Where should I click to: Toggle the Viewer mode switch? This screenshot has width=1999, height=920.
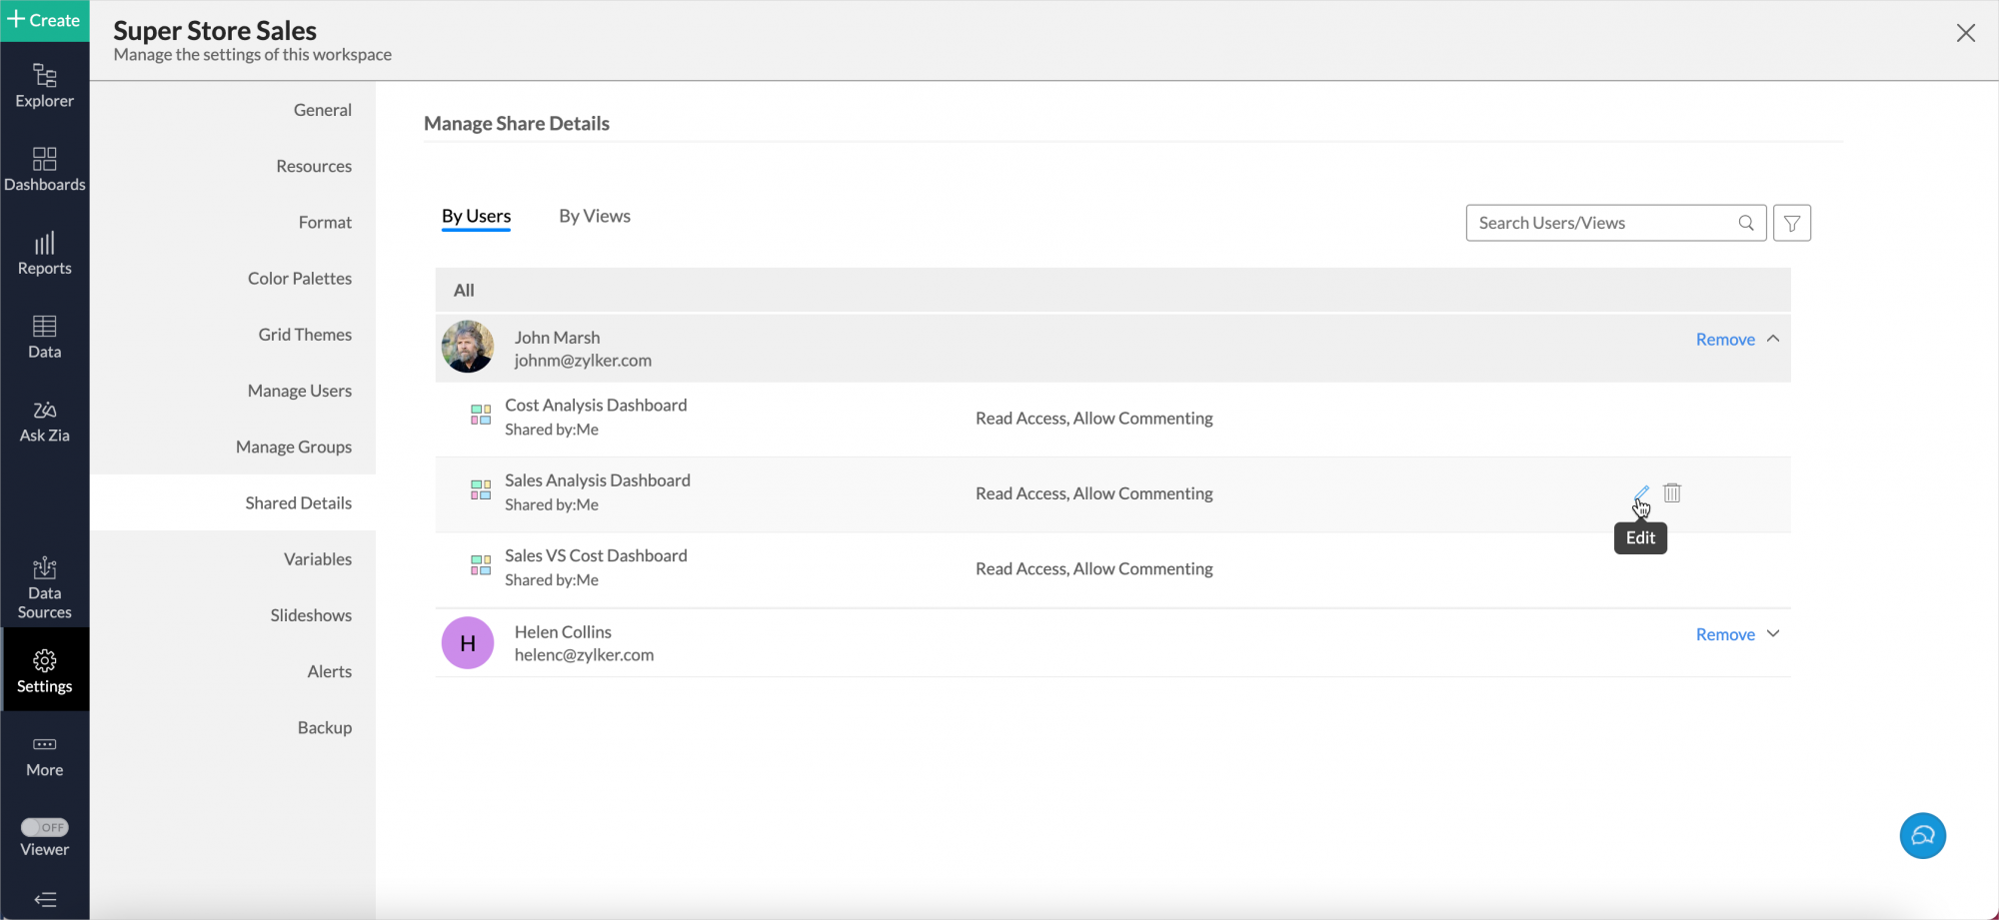[44, 827]
